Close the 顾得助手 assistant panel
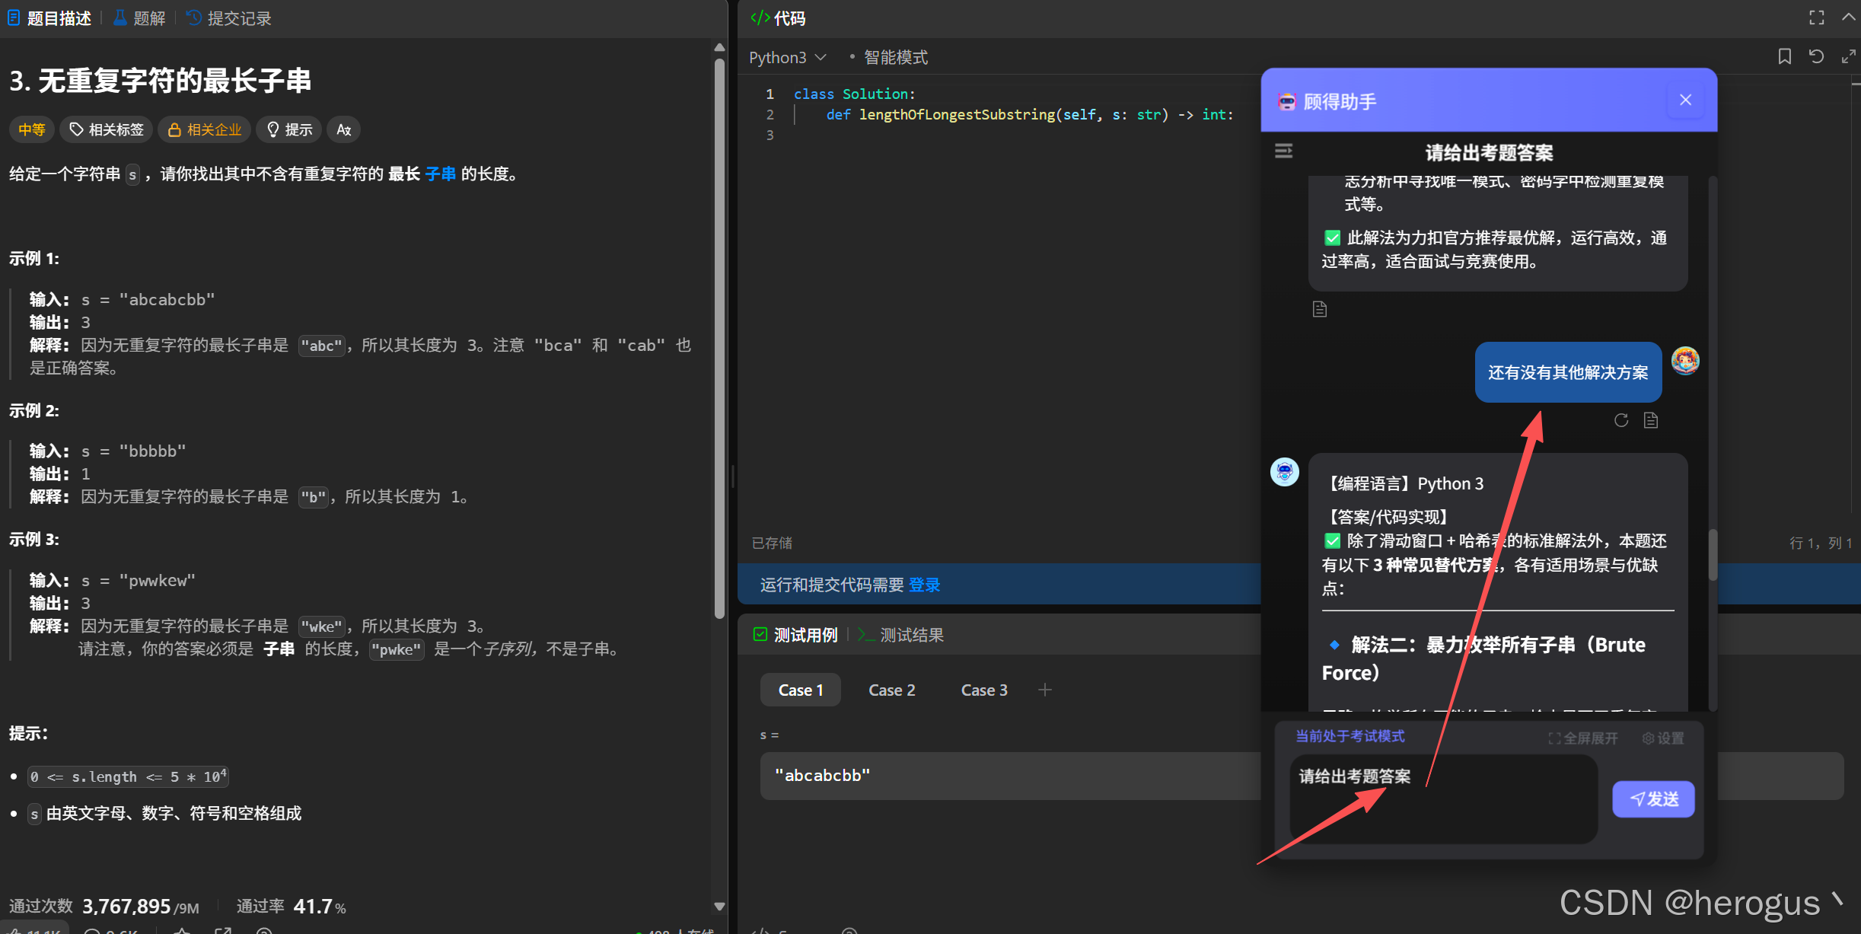Screen dimensions: 1861x934 point(1685,100)
